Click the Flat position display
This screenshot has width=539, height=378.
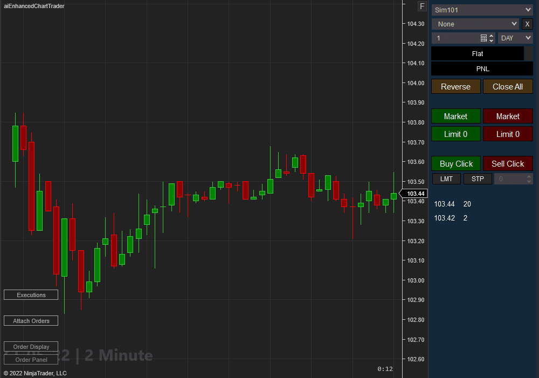tap(478, 53)
